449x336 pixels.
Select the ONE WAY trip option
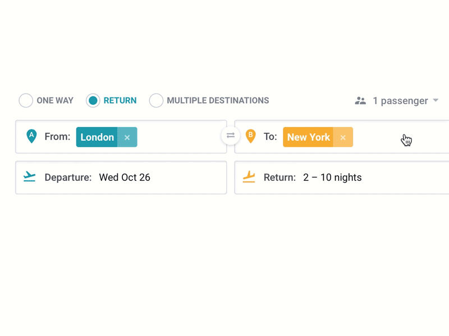26,100
